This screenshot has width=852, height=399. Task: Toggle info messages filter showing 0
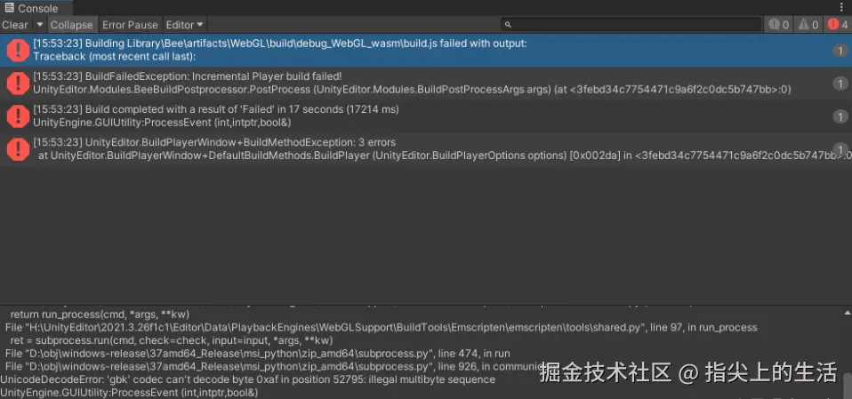tap(779, 25)
